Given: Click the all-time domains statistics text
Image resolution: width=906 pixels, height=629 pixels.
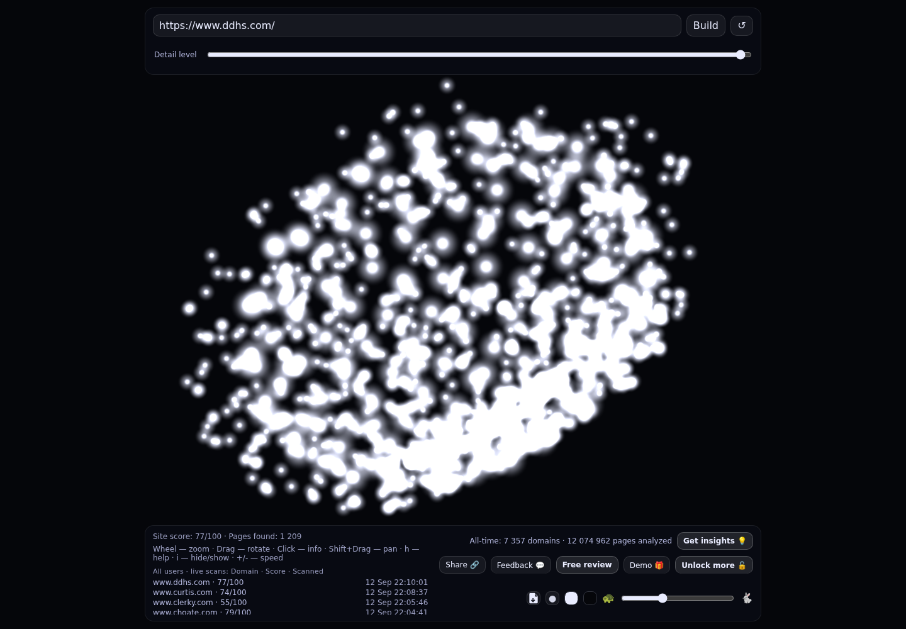Looking at the screenshot, I should click(571, 541).
